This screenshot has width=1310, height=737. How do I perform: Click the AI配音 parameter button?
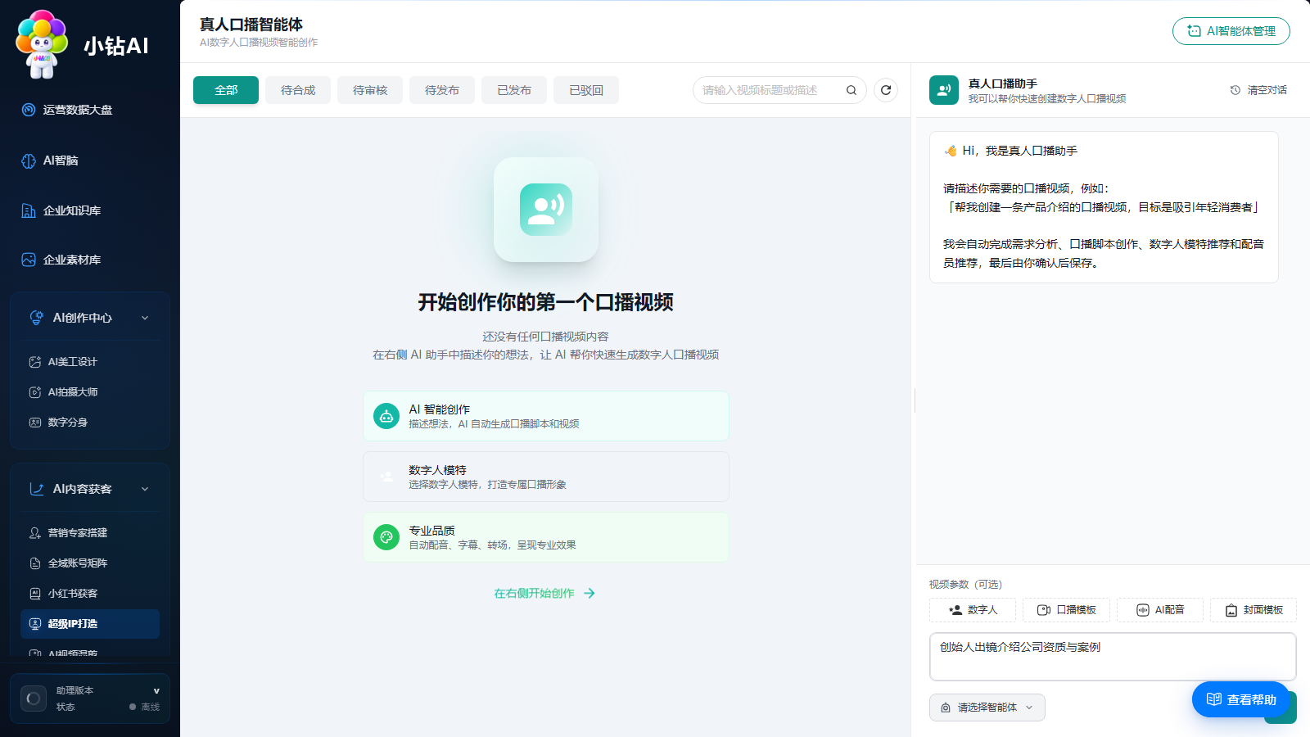coord(1160,610)
